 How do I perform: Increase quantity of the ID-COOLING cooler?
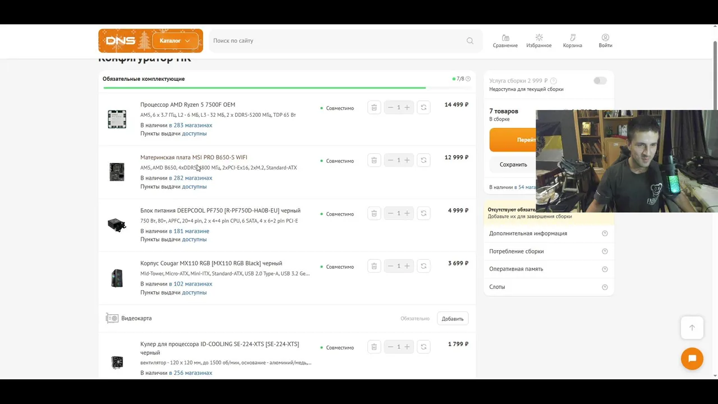(407, 347)
